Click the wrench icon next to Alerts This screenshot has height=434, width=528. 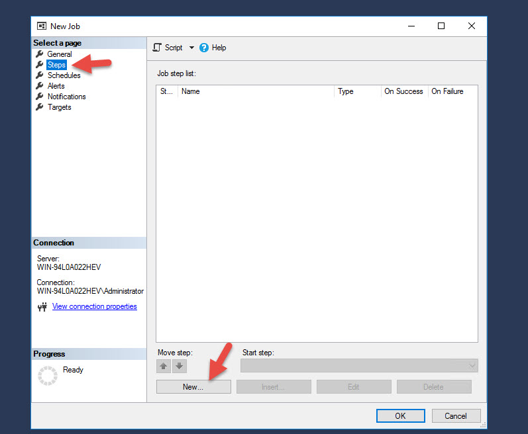(40, 86)
